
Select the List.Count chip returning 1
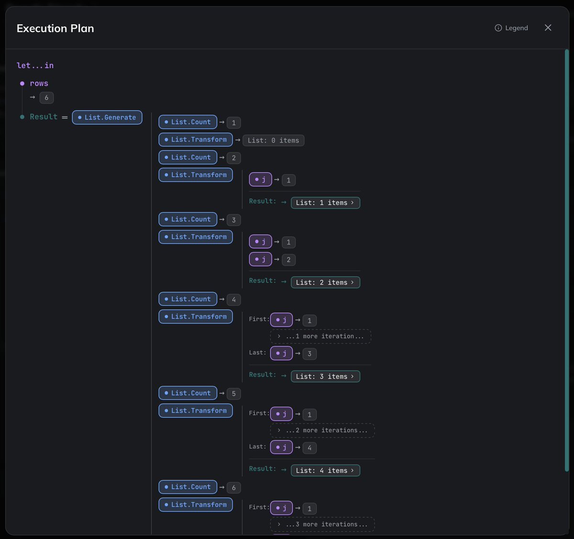pyautogui.click(x=188, y=122)
